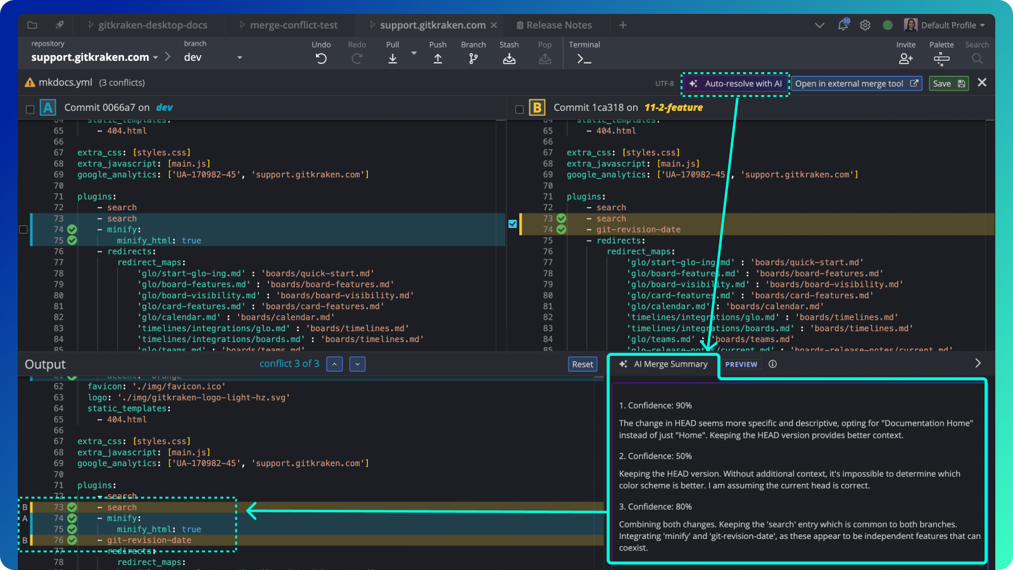Screen dimensions: 1013x570
Task: Expand the support.gitkraken.com repository selector
Action: 156,57
